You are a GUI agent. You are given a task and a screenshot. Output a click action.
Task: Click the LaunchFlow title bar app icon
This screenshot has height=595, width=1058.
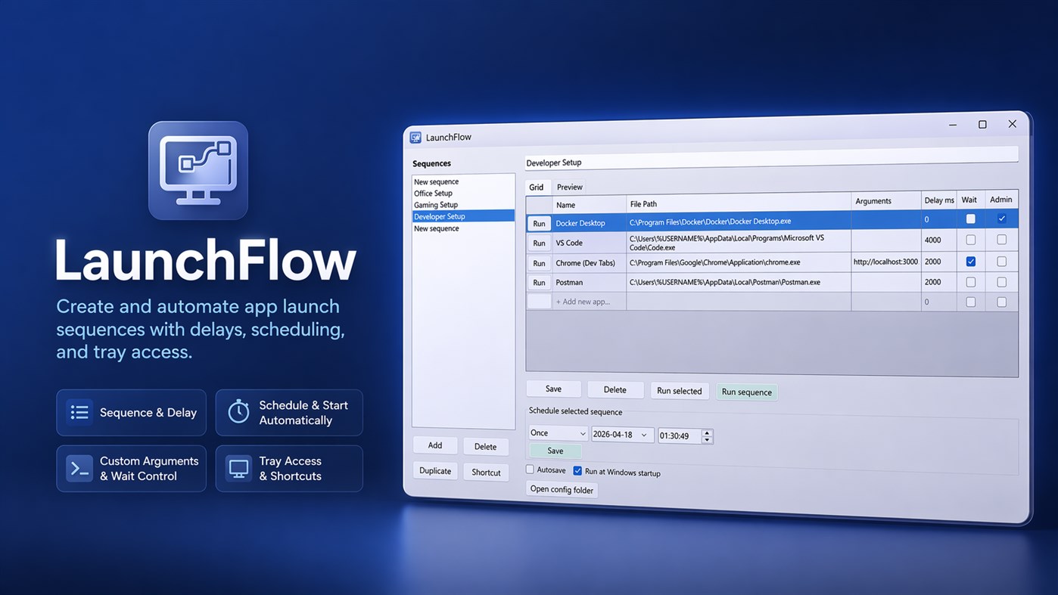pyautogui.click(x=415, y=138)
